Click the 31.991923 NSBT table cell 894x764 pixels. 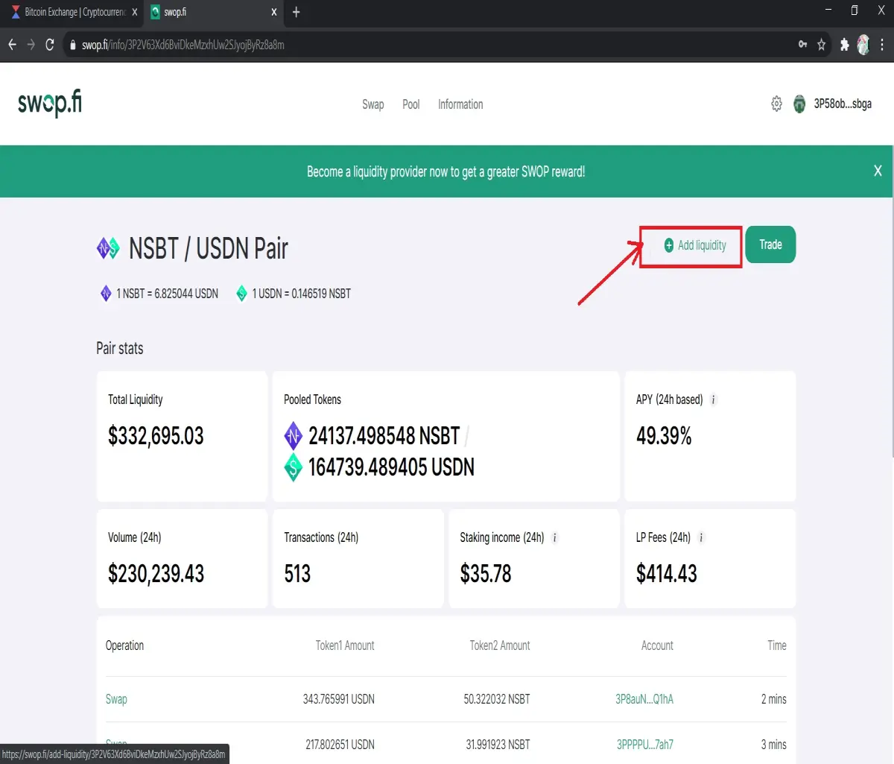click(498, 745)
